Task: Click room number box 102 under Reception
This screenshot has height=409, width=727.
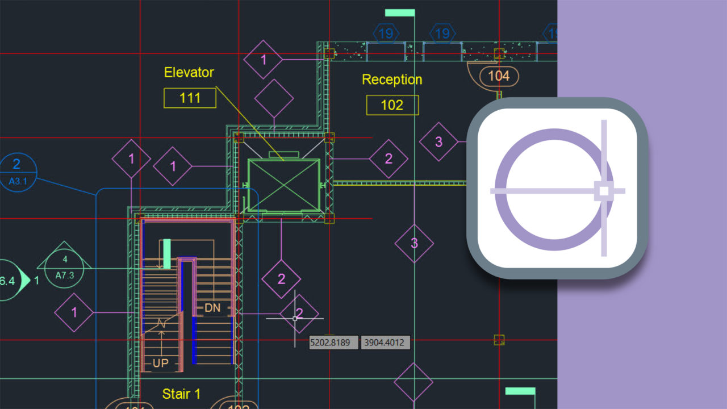Action: coord(392,105)
